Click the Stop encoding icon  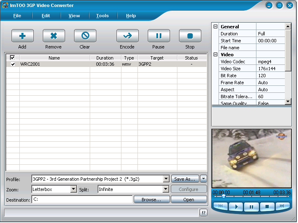tap(190, 36)
